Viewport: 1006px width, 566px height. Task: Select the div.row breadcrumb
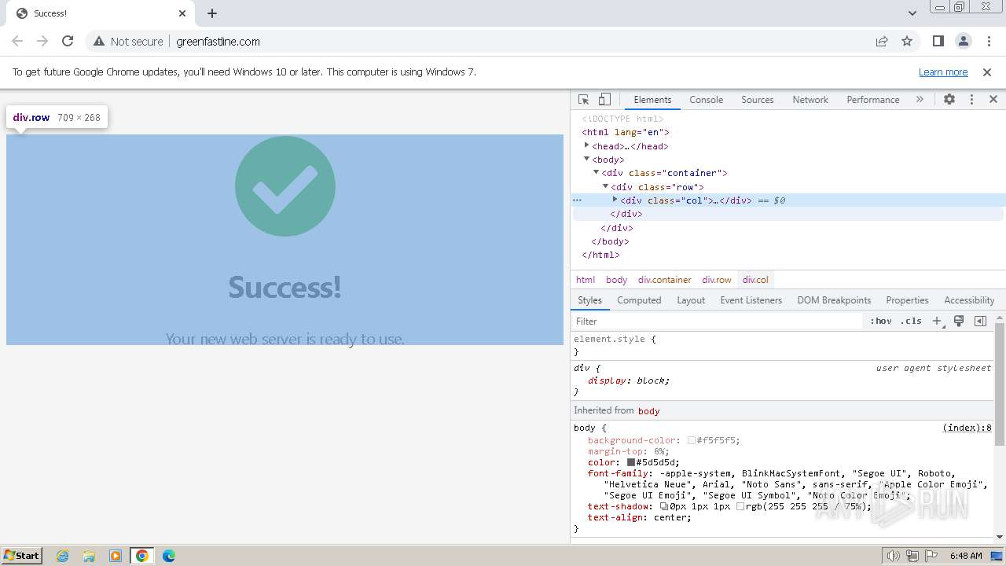(717, 280)
